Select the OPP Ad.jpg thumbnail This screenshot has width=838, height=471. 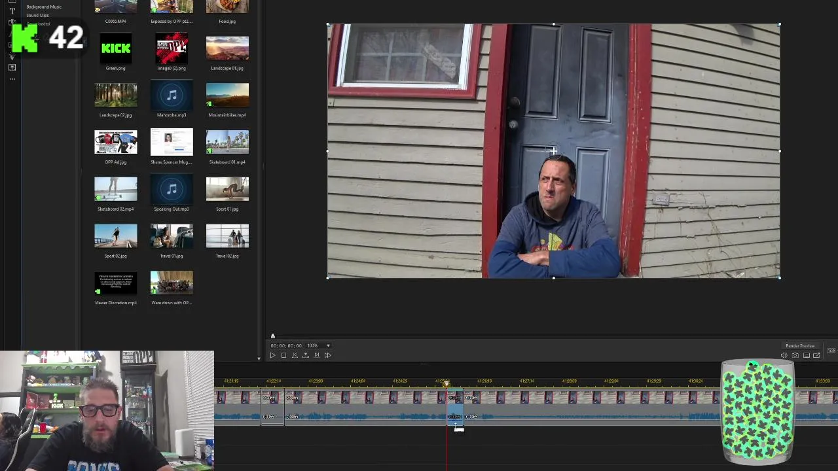click(116, 142)
